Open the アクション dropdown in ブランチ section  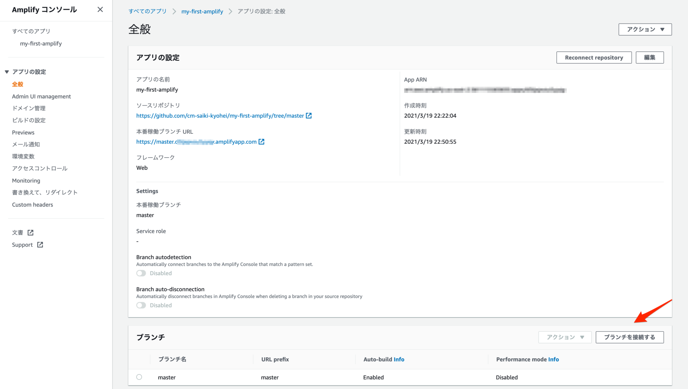[565, 337]
